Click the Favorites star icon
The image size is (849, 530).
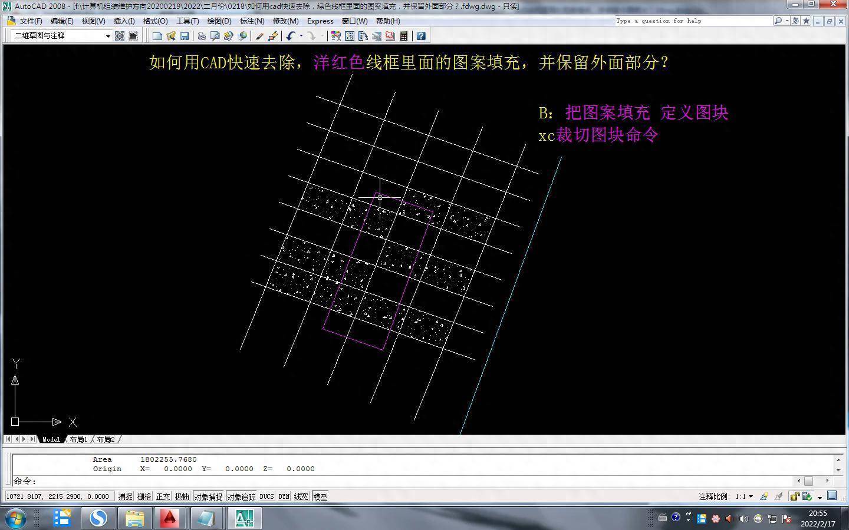(806, 21)
